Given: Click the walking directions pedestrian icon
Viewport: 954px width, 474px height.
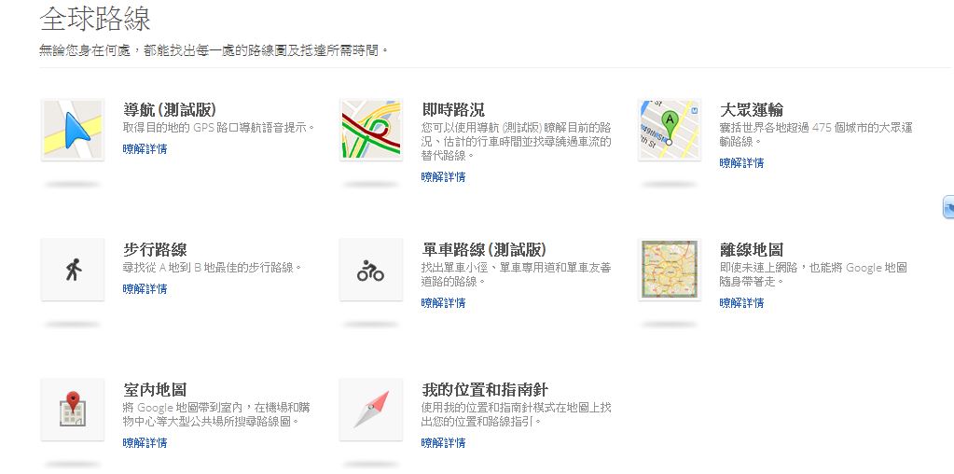Looking at the screenshot, I should [x=73, y=269].
